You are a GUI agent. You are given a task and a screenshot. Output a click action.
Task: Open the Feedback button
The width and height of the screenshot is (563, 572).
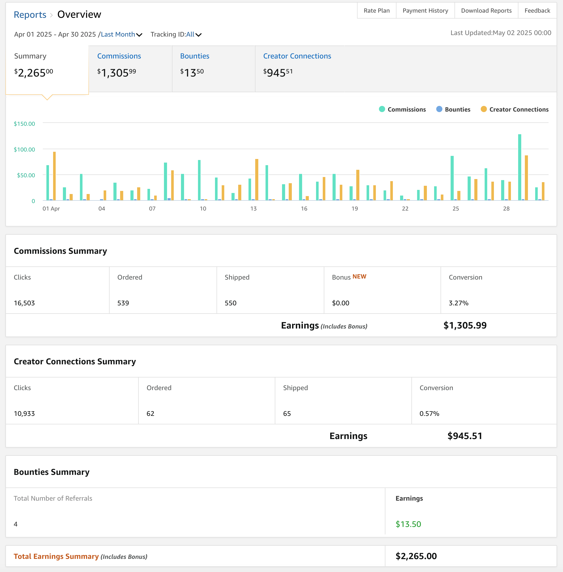537,11
